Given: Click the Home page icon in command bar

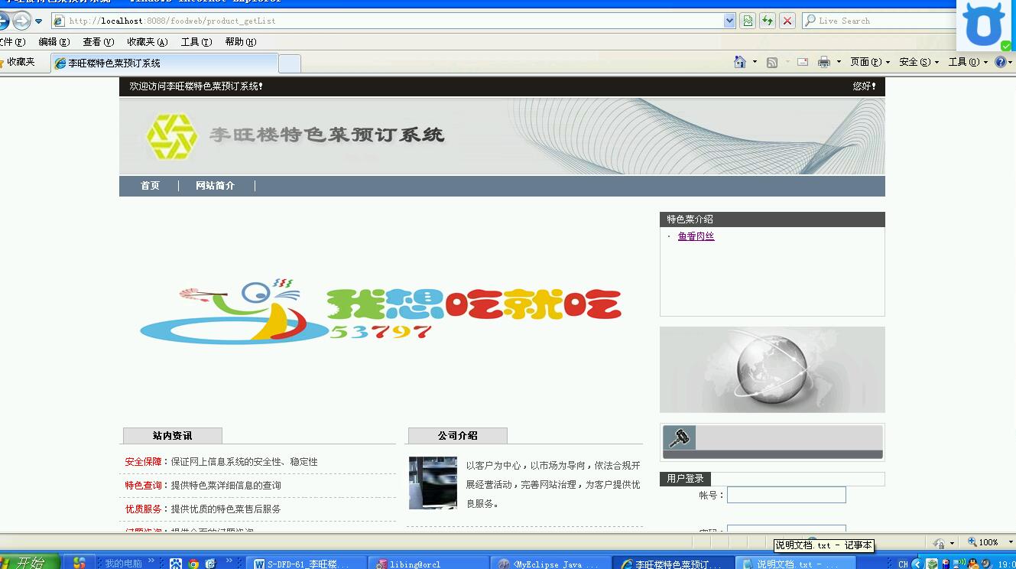Looking at the screenshot, I should pos(739,62).
